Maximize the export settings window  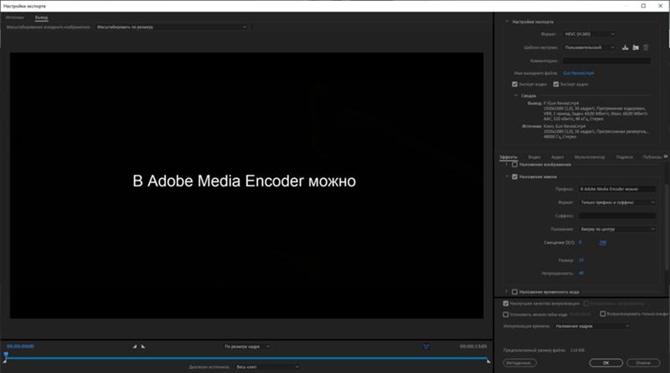(x=643, y=6)
